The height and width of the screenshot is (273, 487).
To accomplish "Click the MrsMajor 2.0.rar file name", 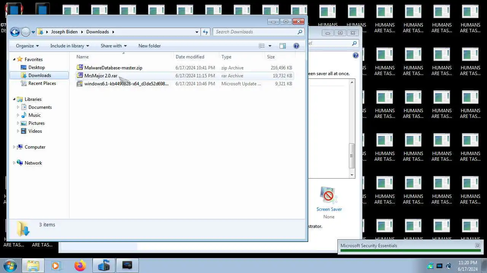I will (x=101, y=76).
